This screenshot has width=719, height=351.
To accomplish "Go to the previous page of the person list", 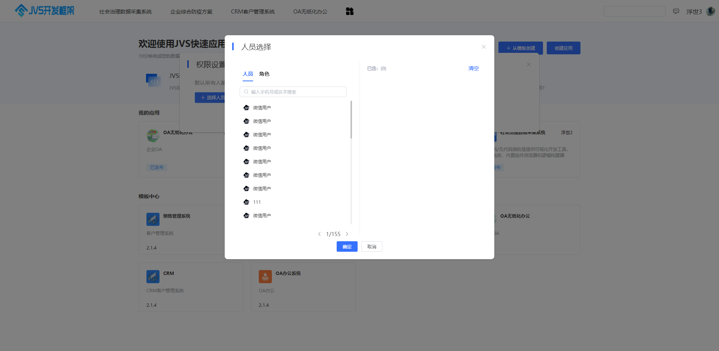I will [319, 234].
